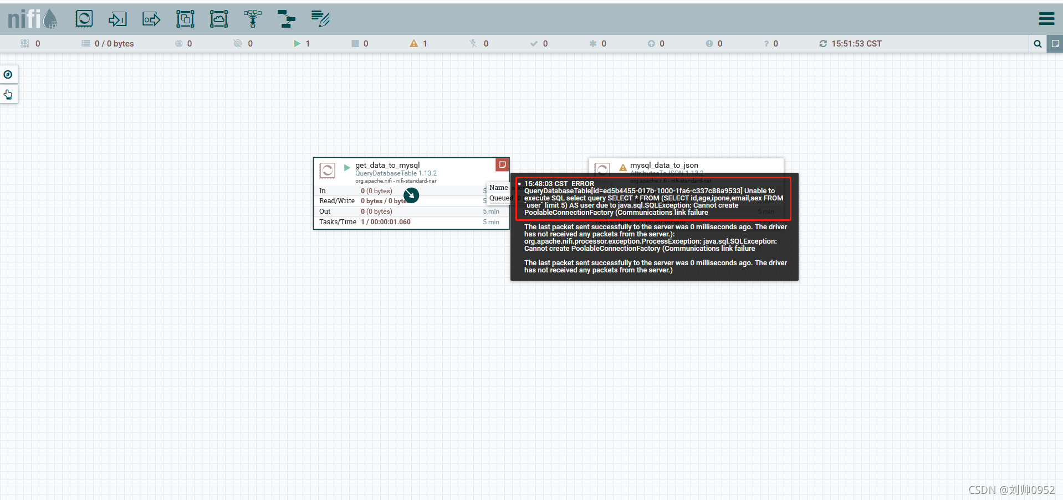Screen dimensions: 1063x500
Task: Select the mysql_data_to_json processor name
Action: 664,165
